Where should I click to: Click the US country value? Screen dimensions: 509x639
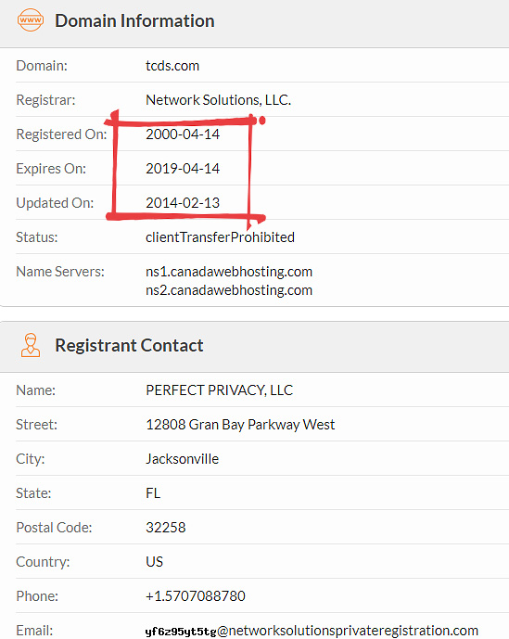[x=155, y=562]
